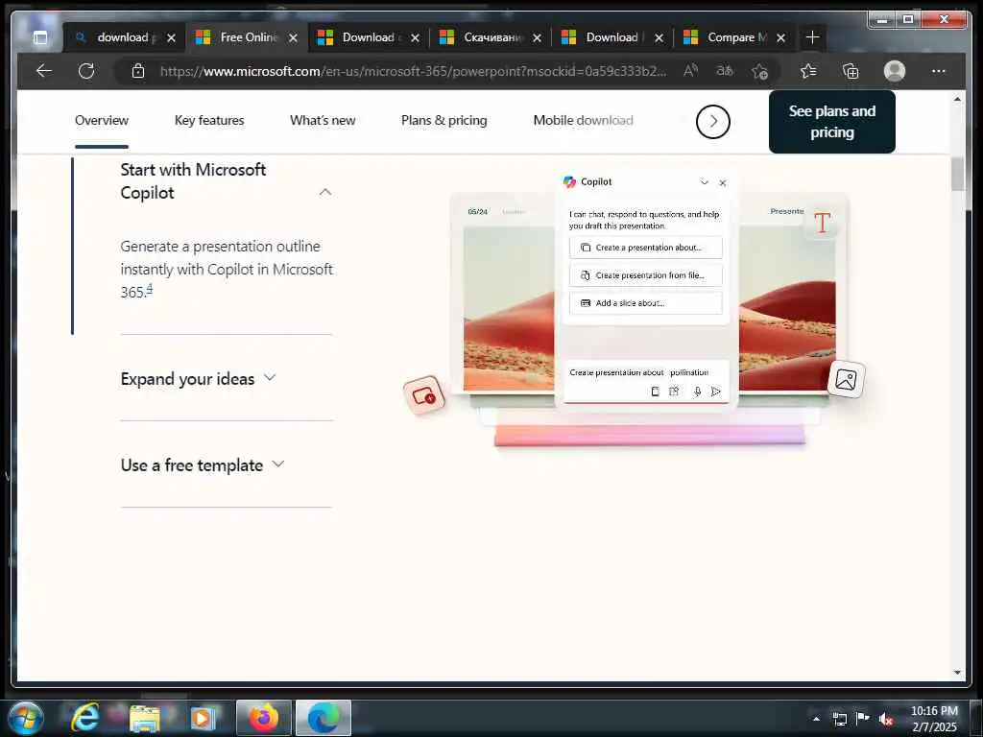
Task: Click the address bar URL
Action: point(413,71)
